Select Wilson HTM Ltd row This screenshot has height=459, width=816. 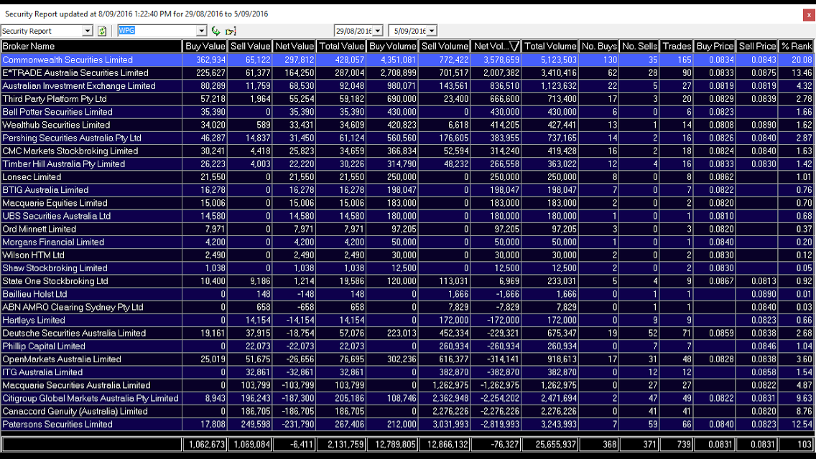click(407, 255)
